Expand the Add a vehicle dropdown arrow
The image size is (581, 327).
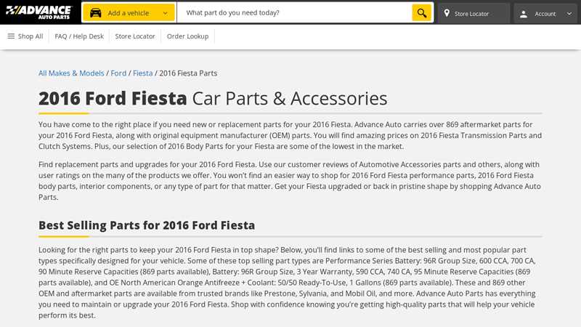(x=166, y=13)
